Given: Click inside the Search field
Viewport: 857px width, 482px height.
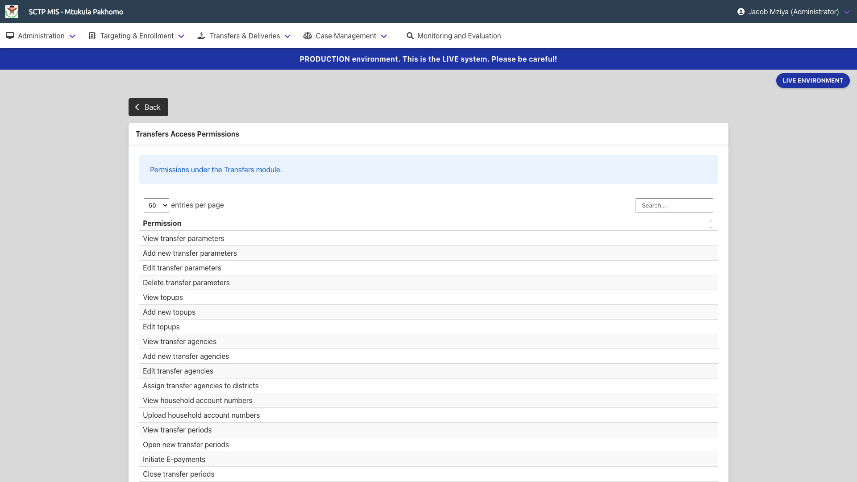Looking at the screenshot, I should (x=674, y=205).
